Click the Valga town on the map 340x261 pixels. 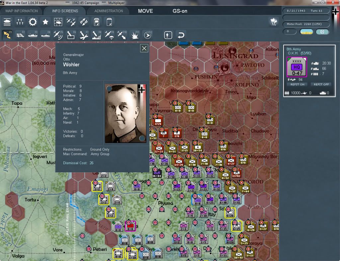18,256
